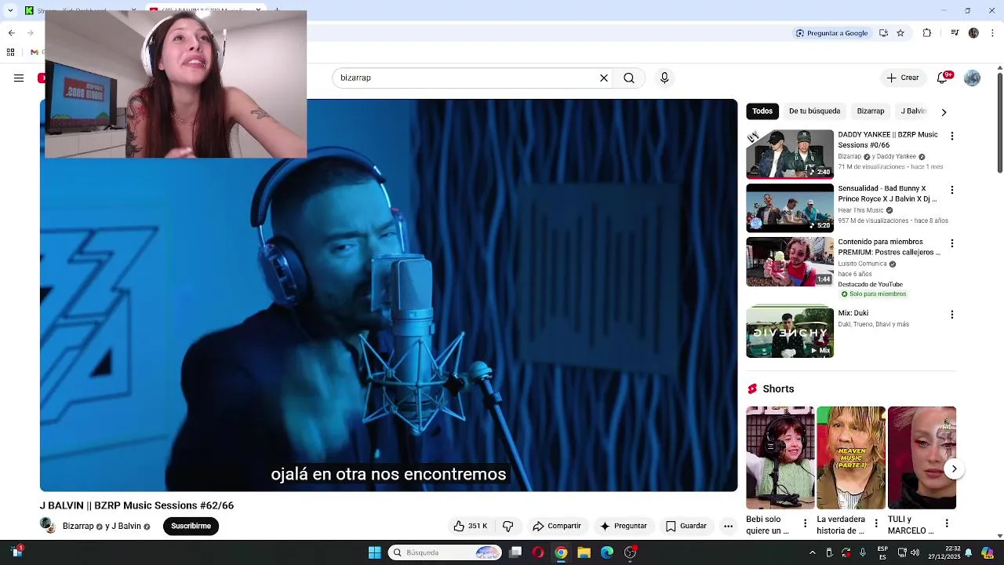Go back with the browser back arrow
This screenshot has height=565, width=1004.
(11, 33)
